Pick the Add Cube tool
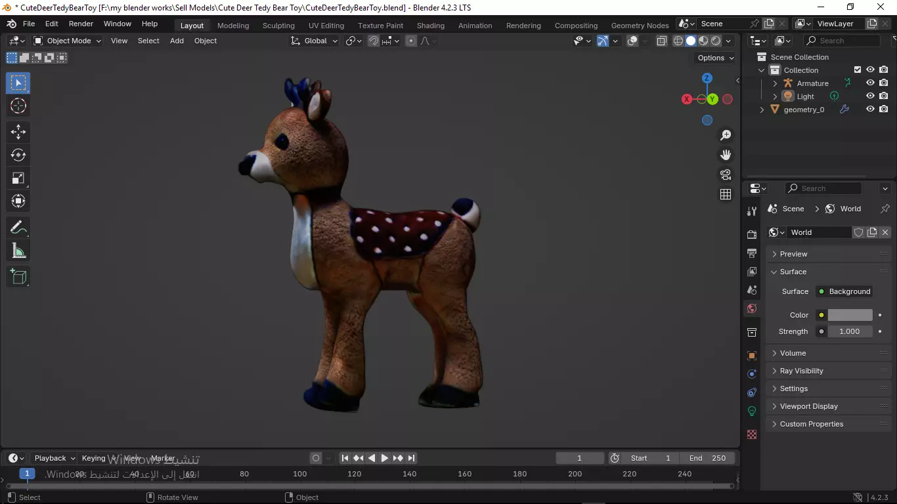The image size is (897, 504). click(x=18, y=277)
